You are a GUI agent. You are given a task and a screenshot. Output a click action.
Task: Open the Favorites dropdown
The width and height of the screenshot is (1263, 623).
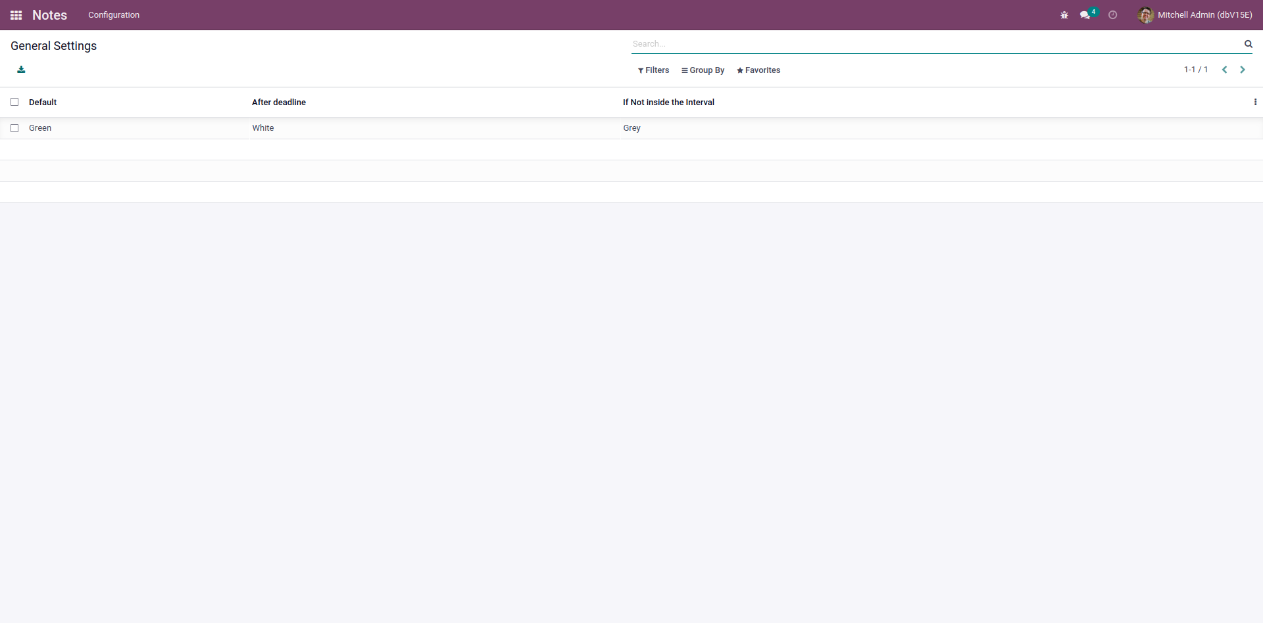pos(758,70)
